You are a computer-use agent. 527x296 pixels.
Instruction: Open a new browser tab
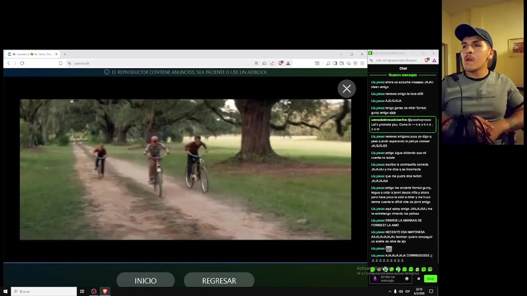tap(65, 54)
